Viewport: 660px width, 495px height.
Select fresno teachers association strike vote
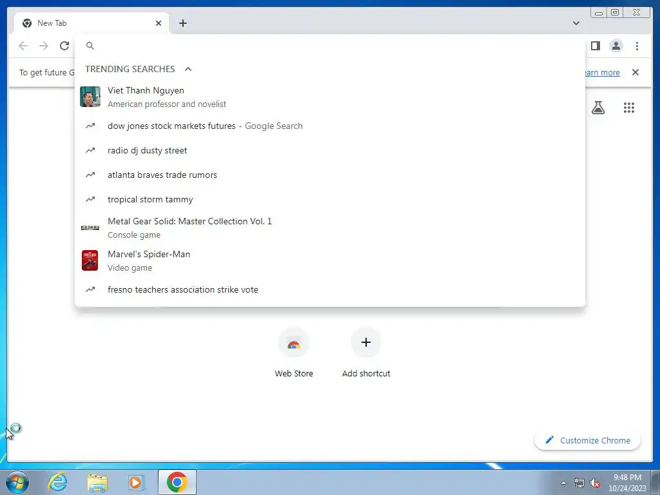[329, 289]
